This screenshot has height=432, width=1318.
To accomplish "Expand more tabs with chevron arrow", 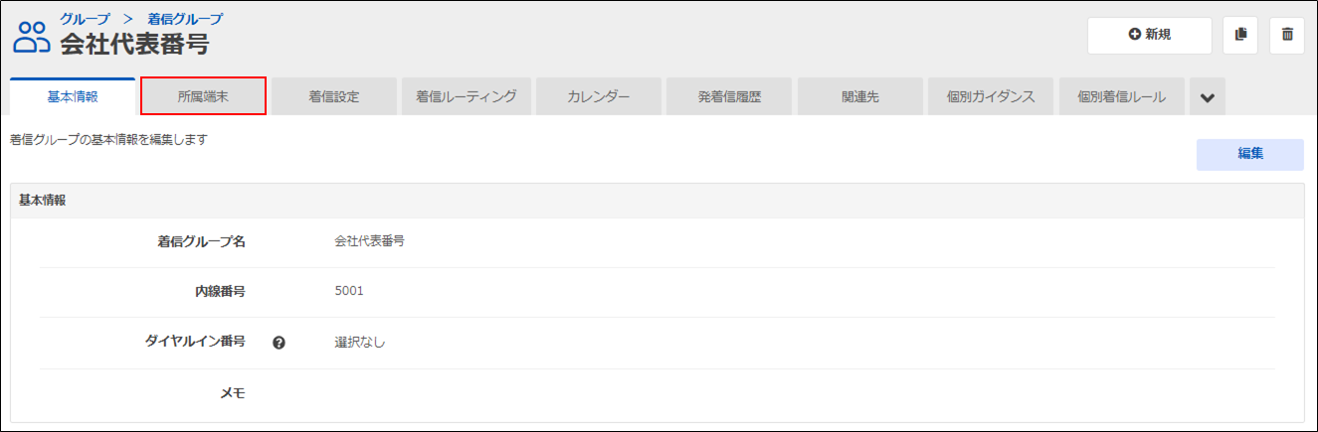I will click(x=1208, y=97).
